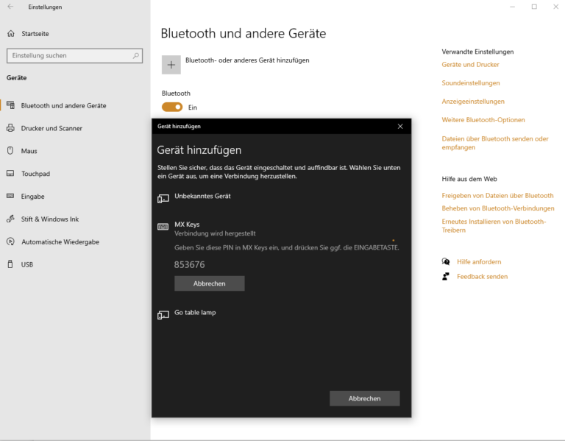Select the Go table lamp device icon

163,314
